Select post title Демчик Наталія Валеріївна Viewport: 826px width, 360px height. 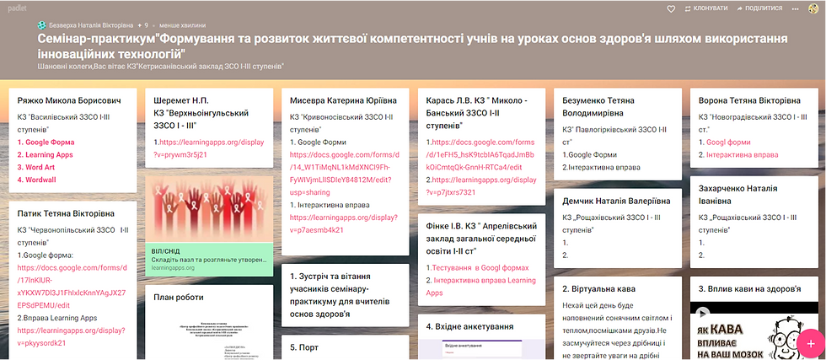(616, 201)
